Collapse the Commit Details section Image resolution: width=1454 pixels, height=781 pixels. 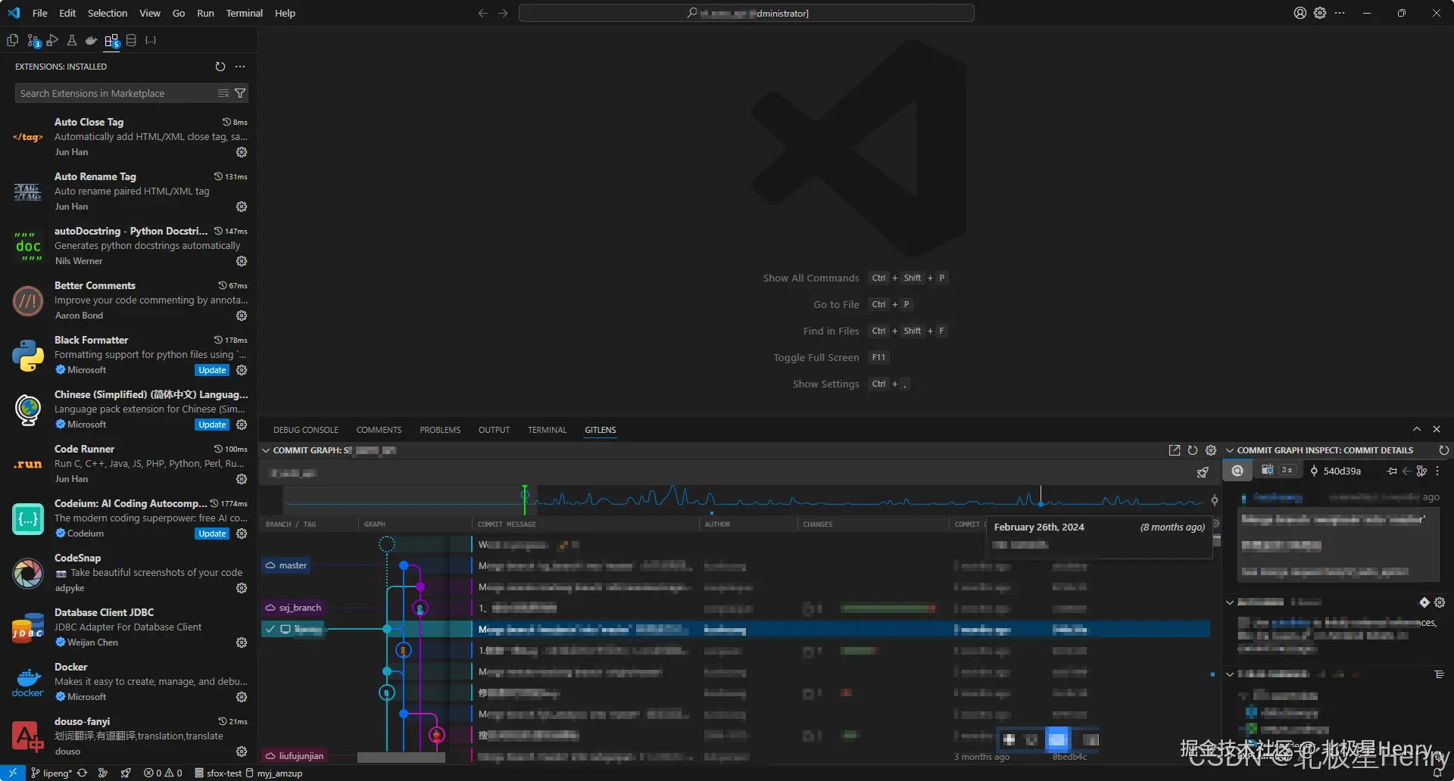[1230, 450]
